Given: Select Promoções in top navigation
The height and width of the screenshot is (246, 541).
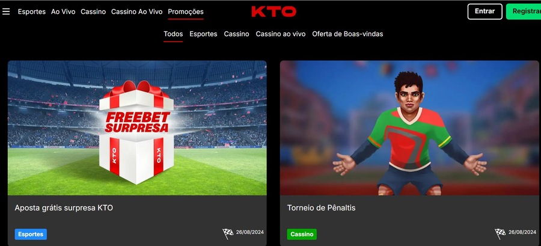Looking at the screenshot, I should pyautogui.click(x=186, y=12).
